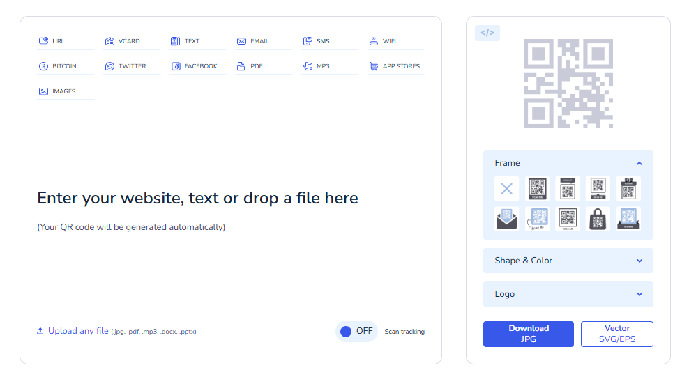
Task: Click the Bitcoin coin icon
Action: click(43, 66)
